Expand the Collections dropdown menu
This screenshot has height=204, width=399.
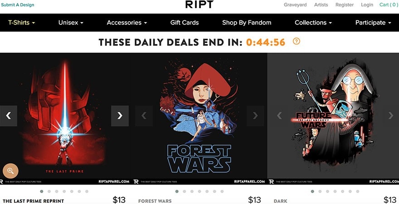coord(313,23)
